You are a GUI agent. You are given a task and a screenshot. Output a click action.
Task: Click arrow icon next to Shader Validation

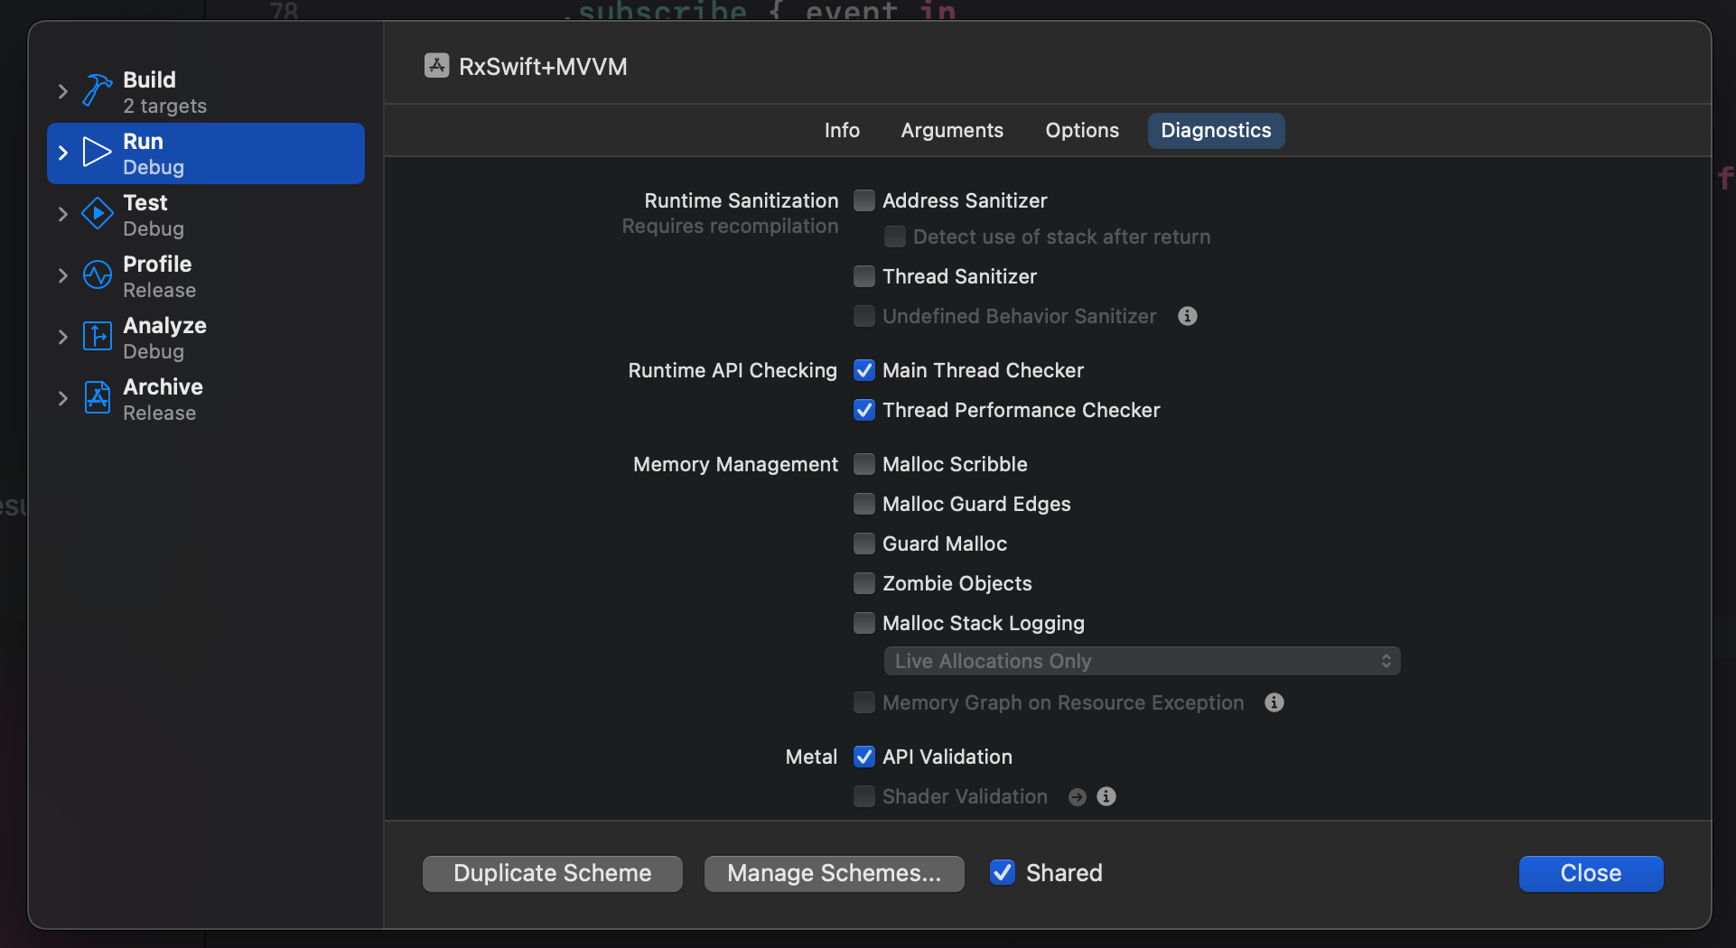click(1078, 796)
